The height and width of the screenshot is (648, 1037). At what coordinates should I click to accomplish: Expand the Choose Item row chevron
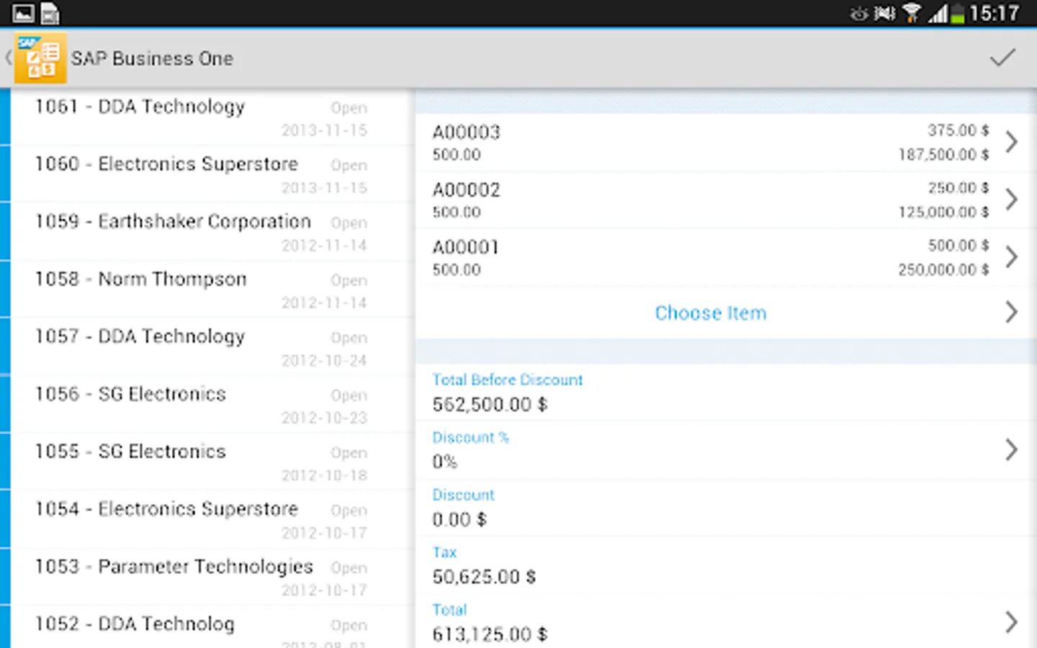tap(1011, 312)
